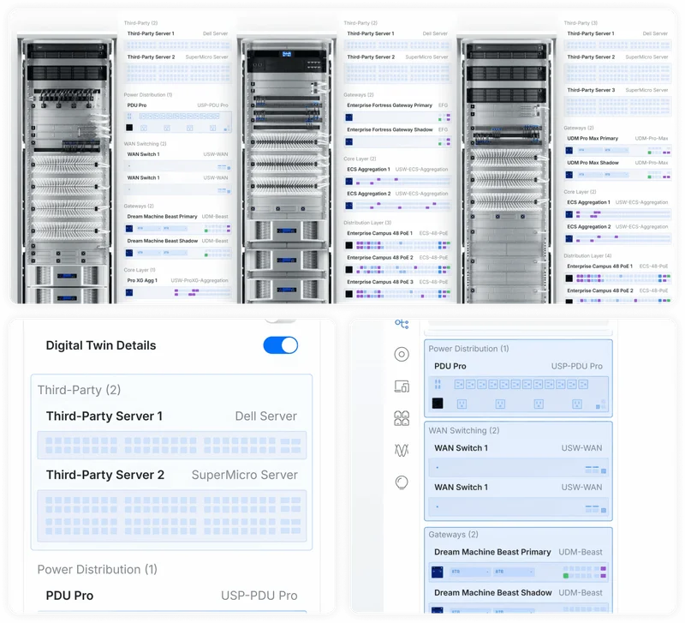Select "Third-Party Server 1" under Digital Twin Details
The width and height of the screenshot is (685, 623).
coord(104,416)
